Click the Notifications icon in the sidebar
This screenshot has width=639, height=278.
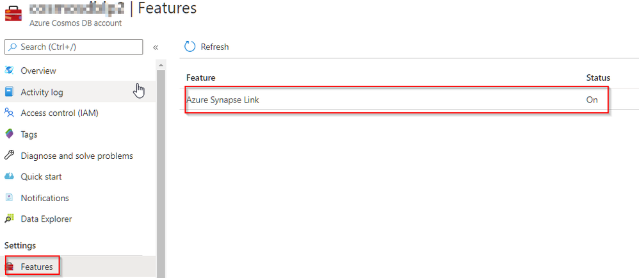9,198
